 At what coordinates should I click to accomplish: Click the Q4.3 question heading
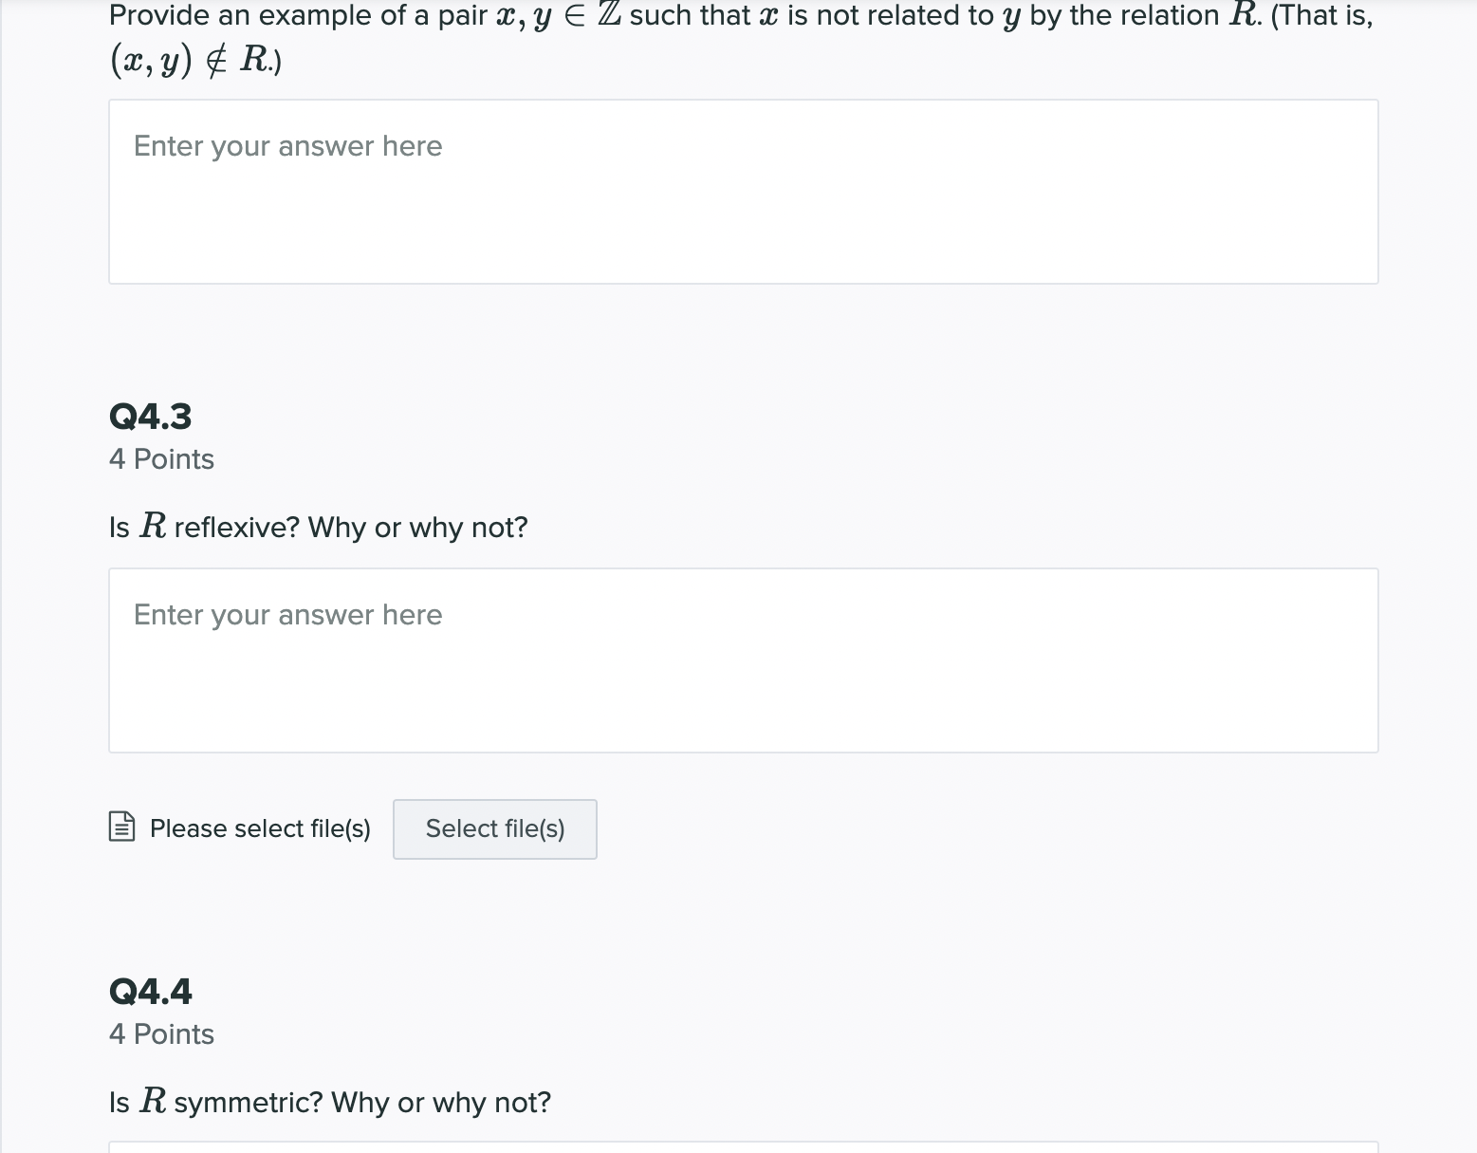tap(150, 416)
